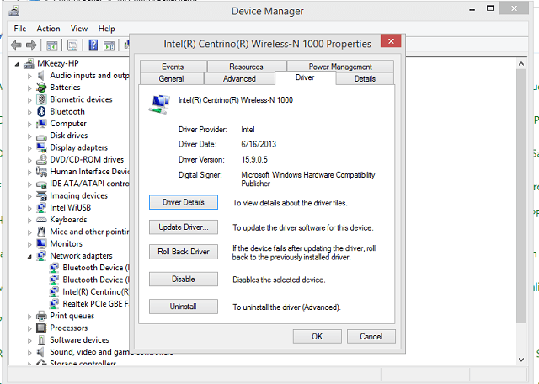Expand the Display adapters category
This screenshot has width=539, height=384.
pos(29,147)
